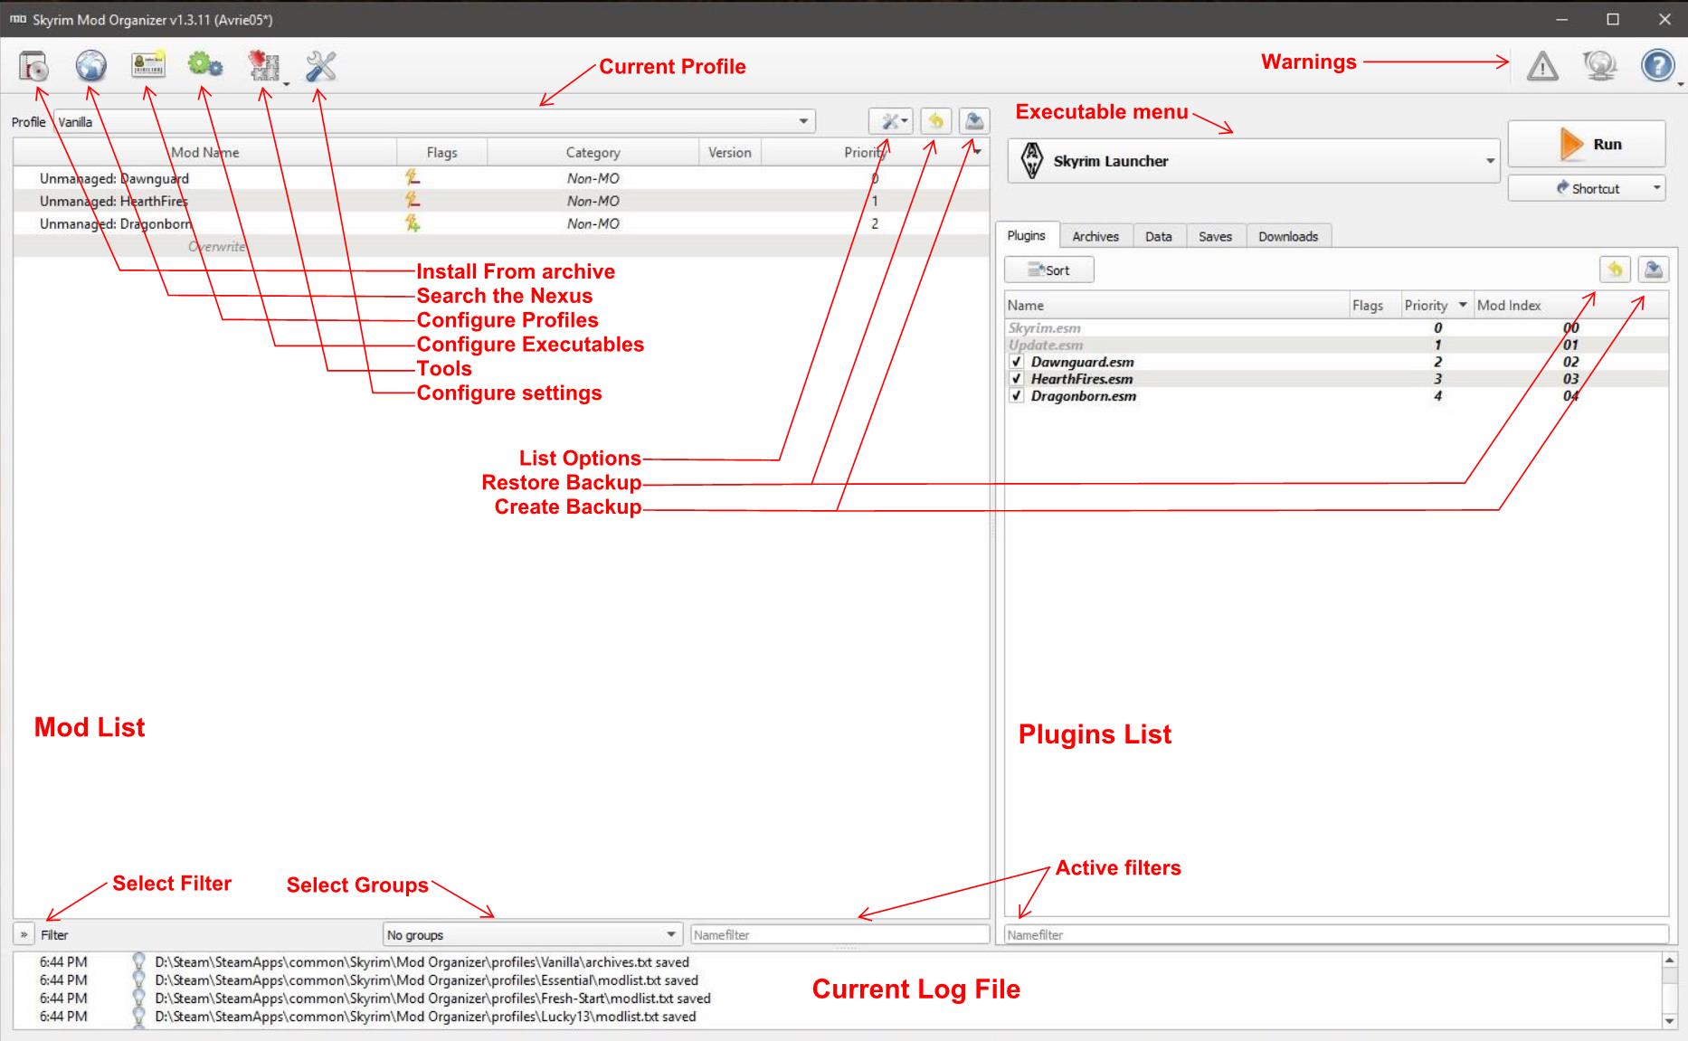Open the dropdown arrow beside the Help icon
Screen dimensions: 1688x1041
point(1680,84)
